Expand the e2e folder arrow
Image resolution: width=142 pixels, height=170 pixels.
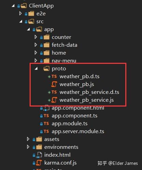(x=20, y=14)
